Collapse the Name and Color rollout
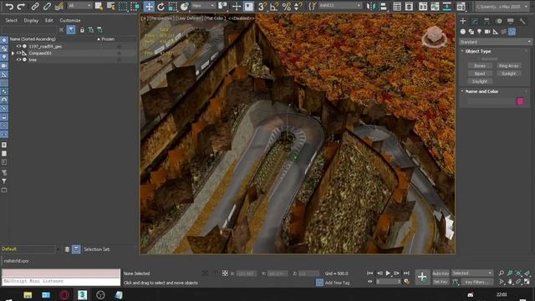This screenshot has width=535, height=301. (x=481, y=91)
